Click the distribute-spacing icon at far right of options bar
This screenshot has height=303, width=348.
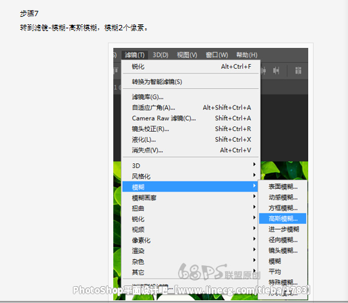point(298,71)
